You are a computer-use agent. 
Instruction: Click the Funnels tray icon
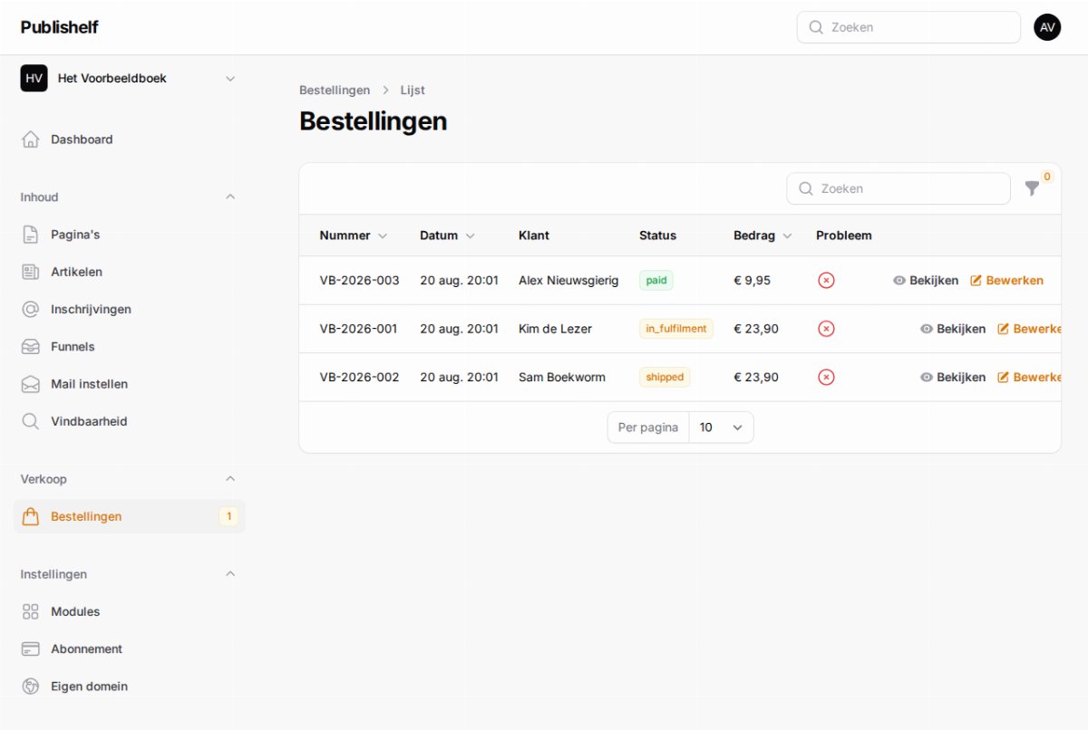click(31, 347)
